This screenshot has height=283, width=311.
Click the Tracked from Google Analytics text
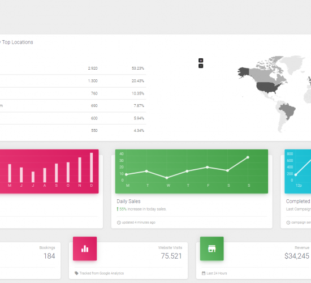pyautogui.click(x=102, y=273)
